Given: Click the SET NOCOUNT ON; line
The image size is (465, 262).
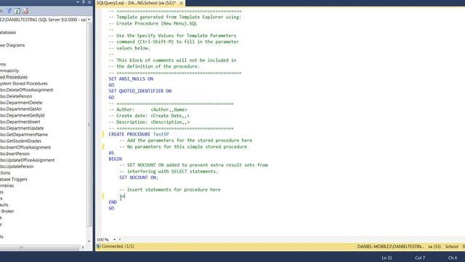Looking at the screenshot, I should [x=139, y=178].
